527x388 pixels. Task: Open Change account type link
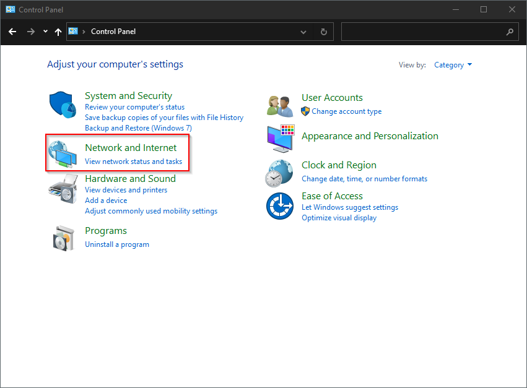tap(347, 111)
